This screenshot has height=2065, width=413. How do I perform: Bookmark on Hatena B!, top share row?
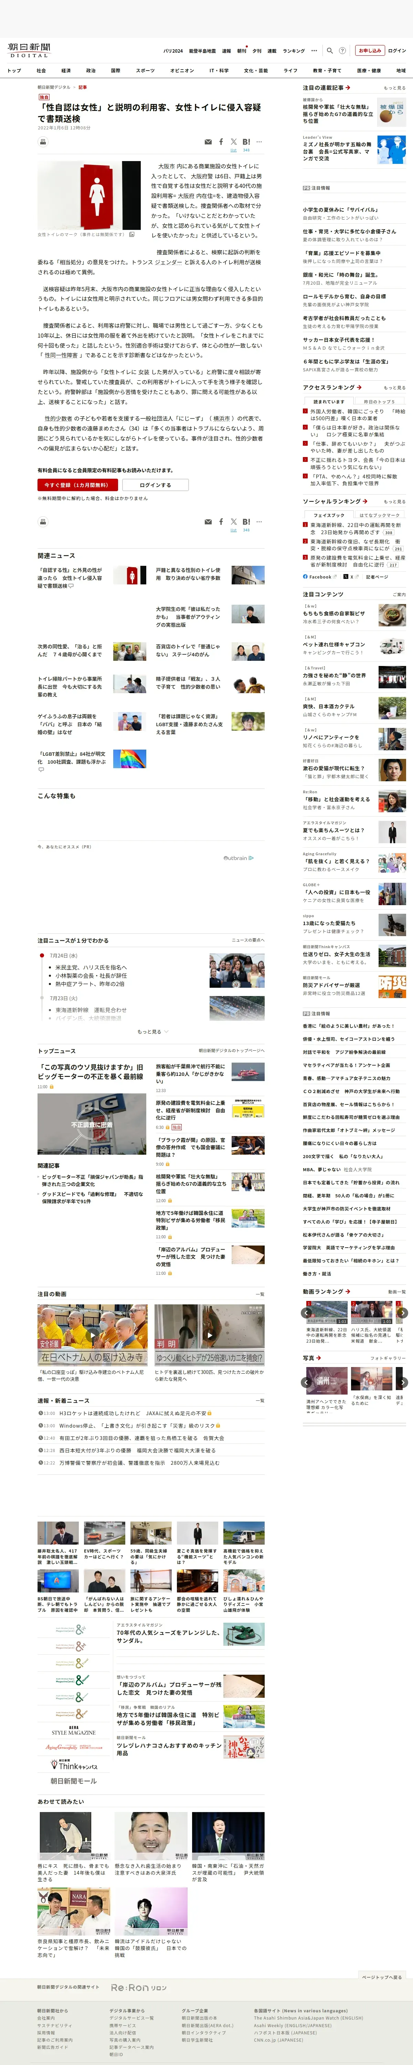click(x=246, y=142)
